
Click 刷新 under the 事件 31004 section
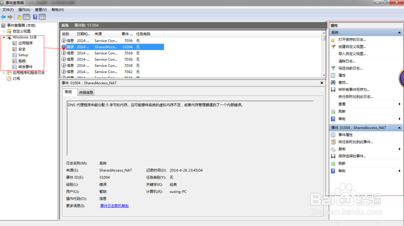pos(342,164)
